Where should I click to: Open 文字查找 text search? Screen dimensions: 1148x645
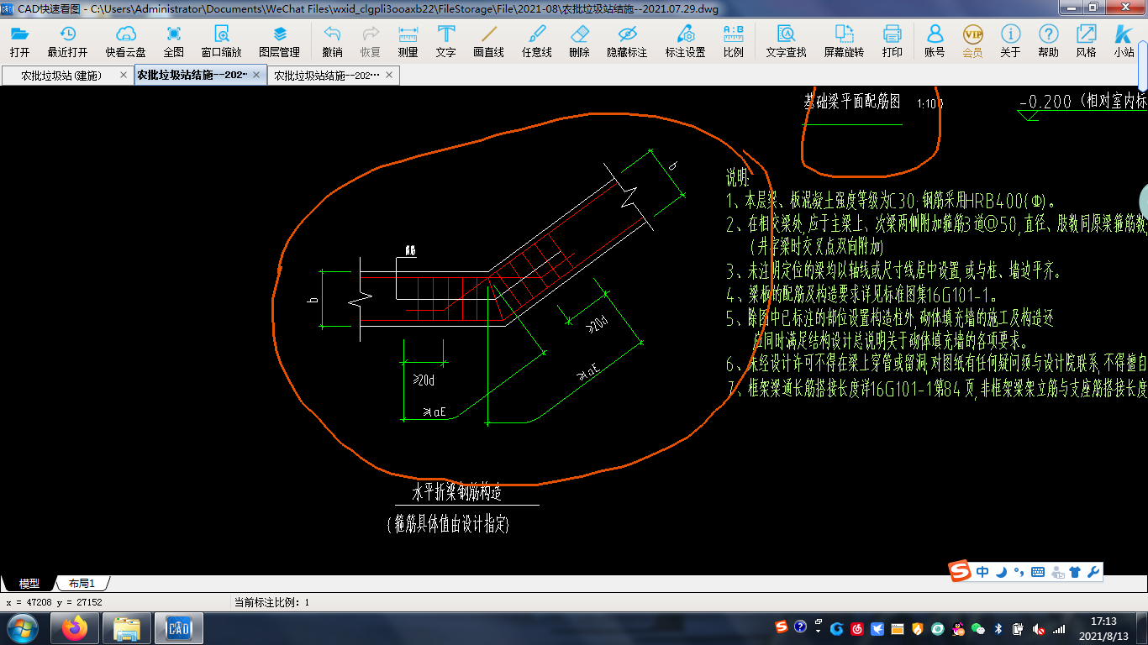(786, 41)
